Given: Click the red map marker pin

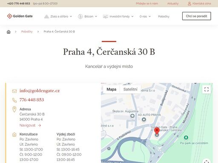Looking at the screenshot, I should [157, 131].
